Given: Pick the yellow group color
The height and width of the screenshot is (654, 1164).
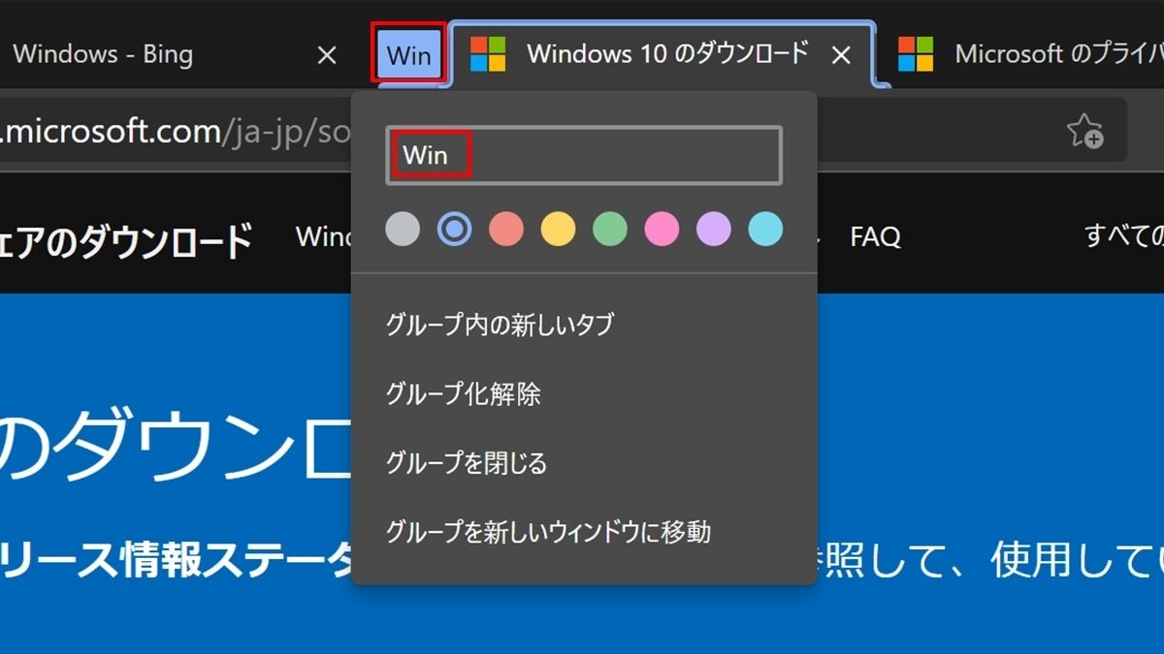Looking at the screenshot, I should [x=558, y=230].
